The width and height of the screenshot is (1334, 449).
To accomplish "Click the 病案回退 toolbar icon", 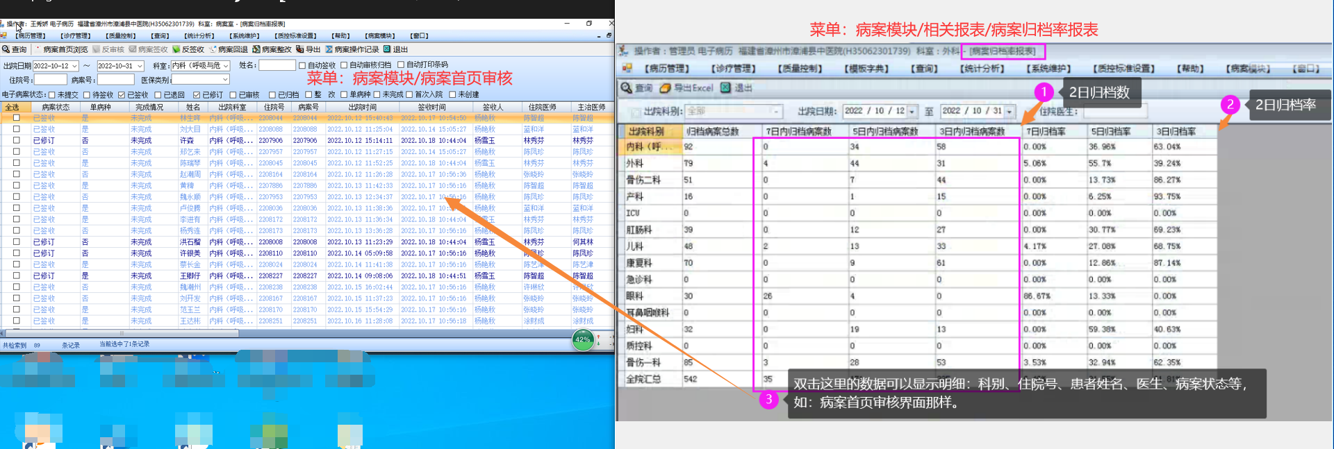I will coord(213,49).
